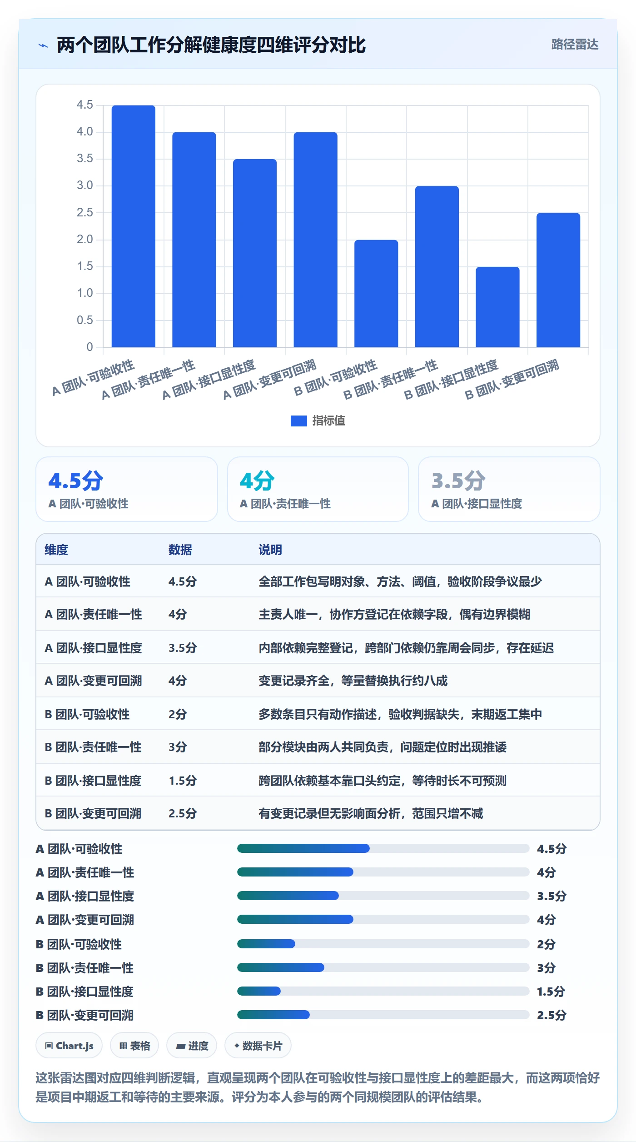
Task: Click the 数据 table column header
Action: point(180,550)
